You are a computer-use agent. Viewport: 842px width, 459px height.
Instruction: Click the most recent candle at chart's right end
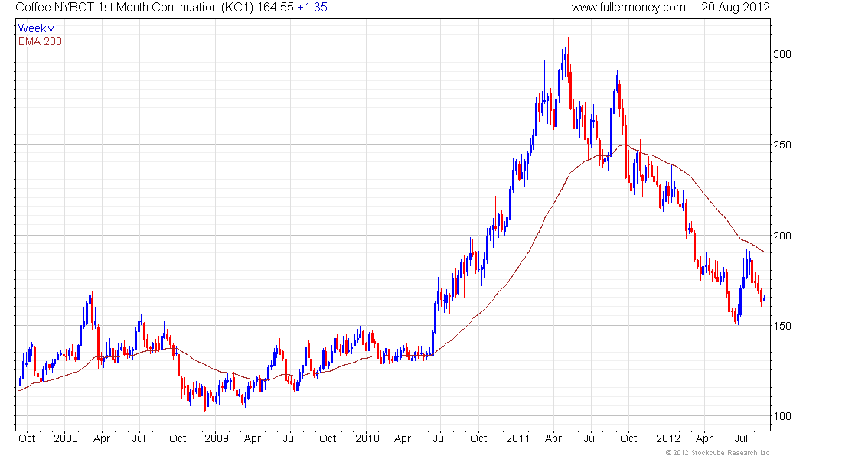[763, 299]
